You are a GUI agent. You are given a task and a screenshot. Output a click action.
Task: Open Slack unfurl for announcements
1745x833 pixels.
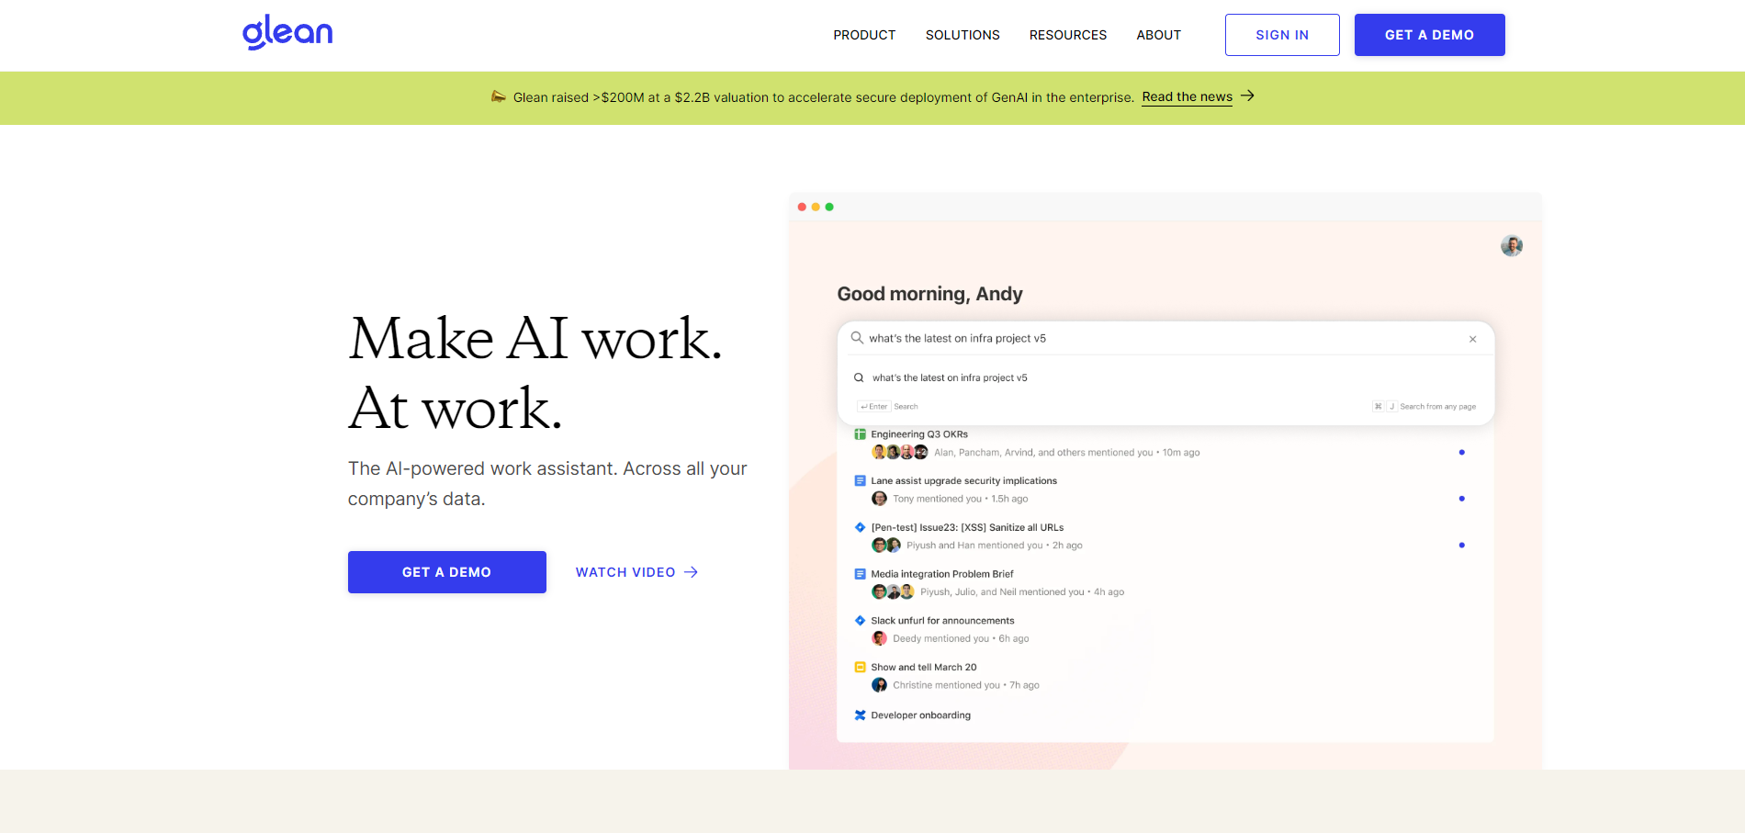[x=942, y=621]
